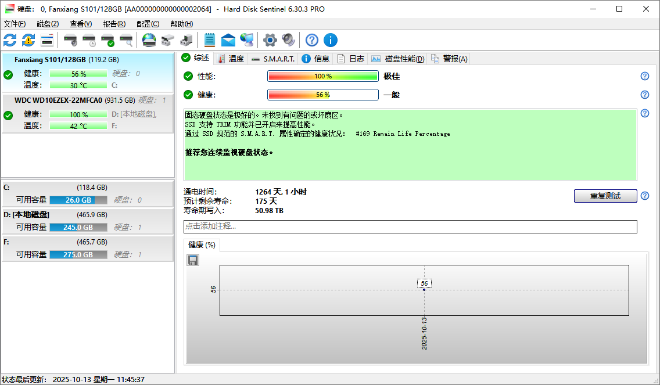
Task: Click the help icon beside status text box
Action: point(645,113)
